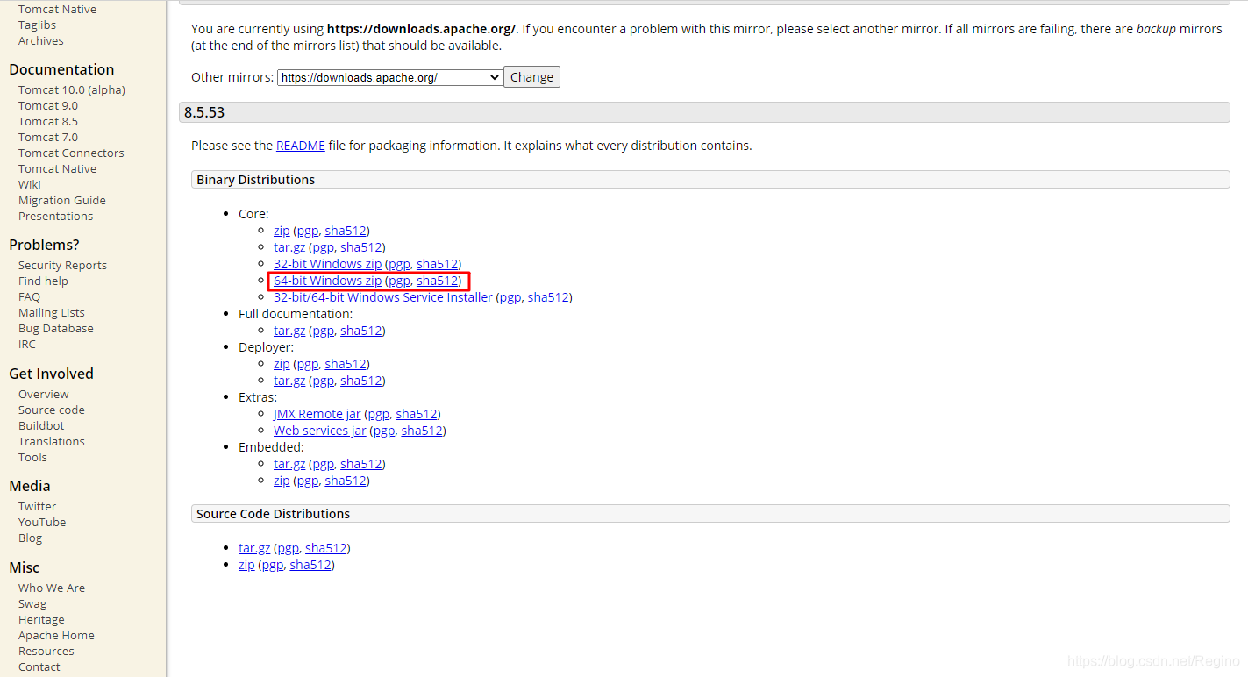Open the README file link
Viewport: 1248px width, 677px height.
[x=301, y=146]
